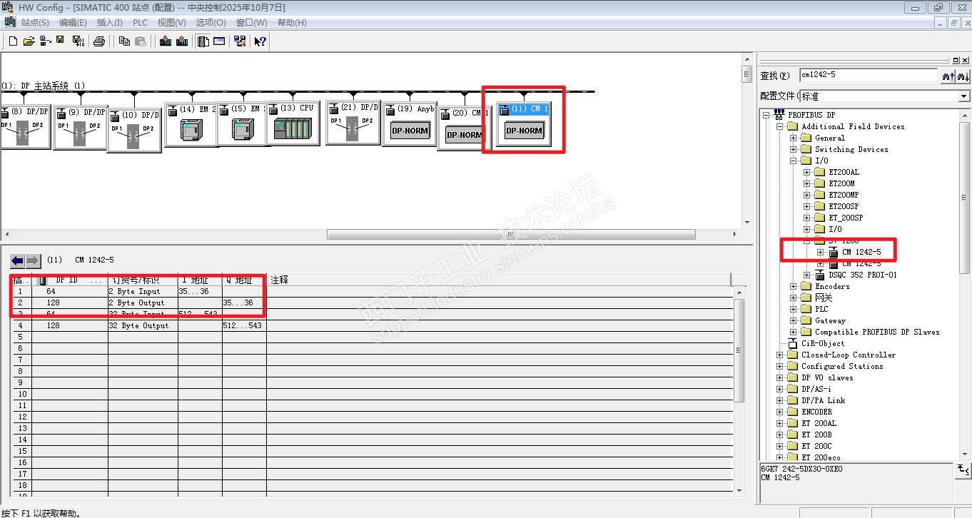This screenshot has width=972, height=518.
Task: Search downward with the binoculars down icon
Action: [963, 76]
